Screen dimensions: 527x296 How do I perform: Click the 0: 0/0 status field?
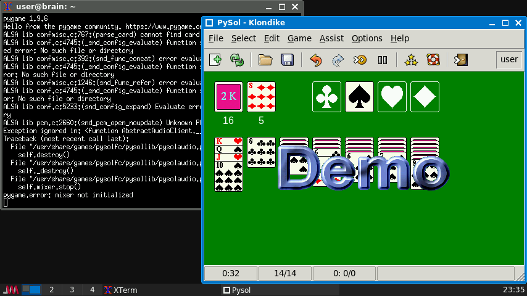(x=344, y=273)
